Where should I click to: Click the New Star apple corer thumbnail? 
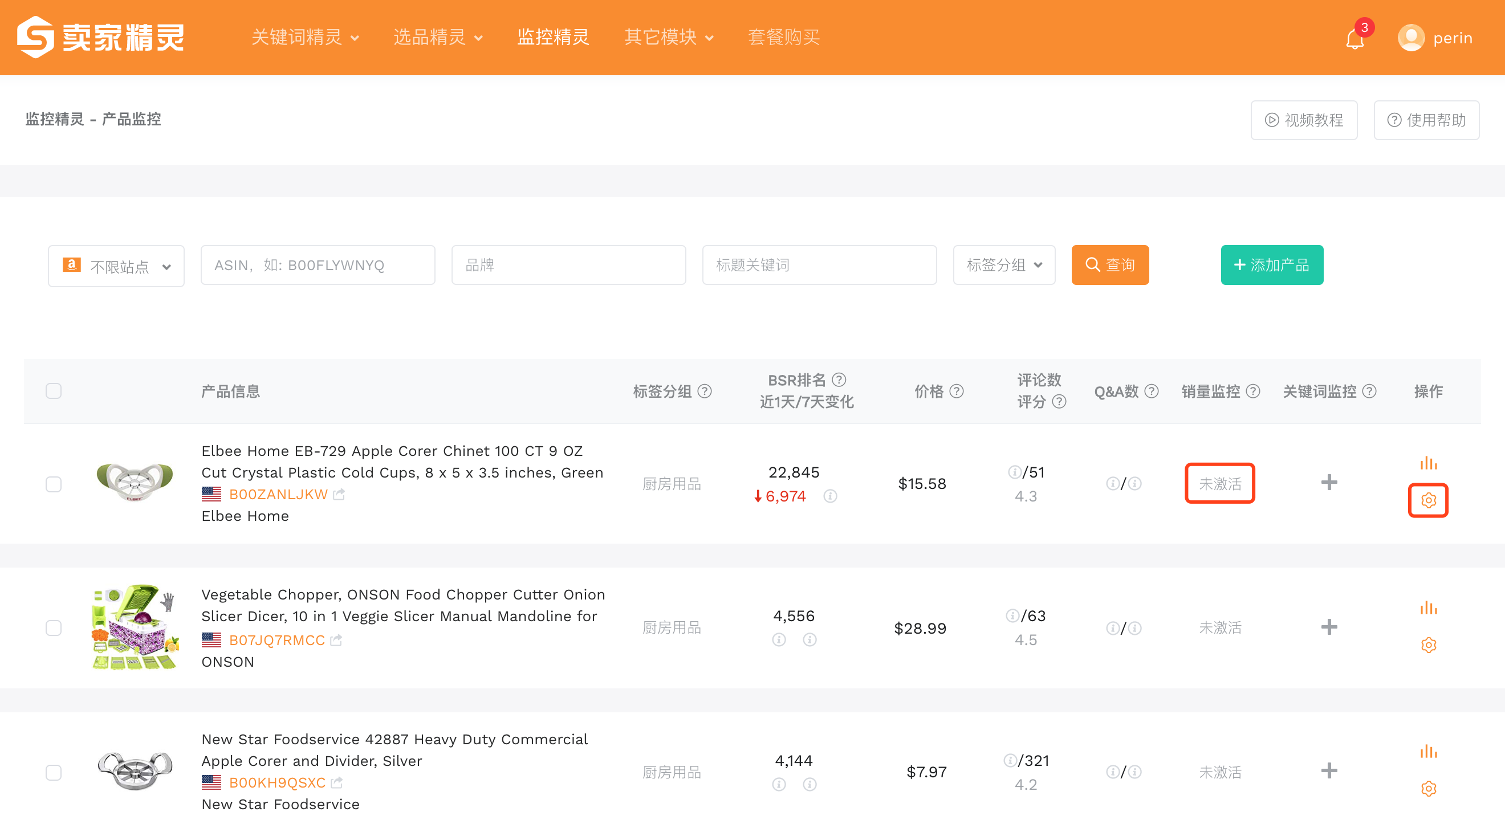click(135, 770)
